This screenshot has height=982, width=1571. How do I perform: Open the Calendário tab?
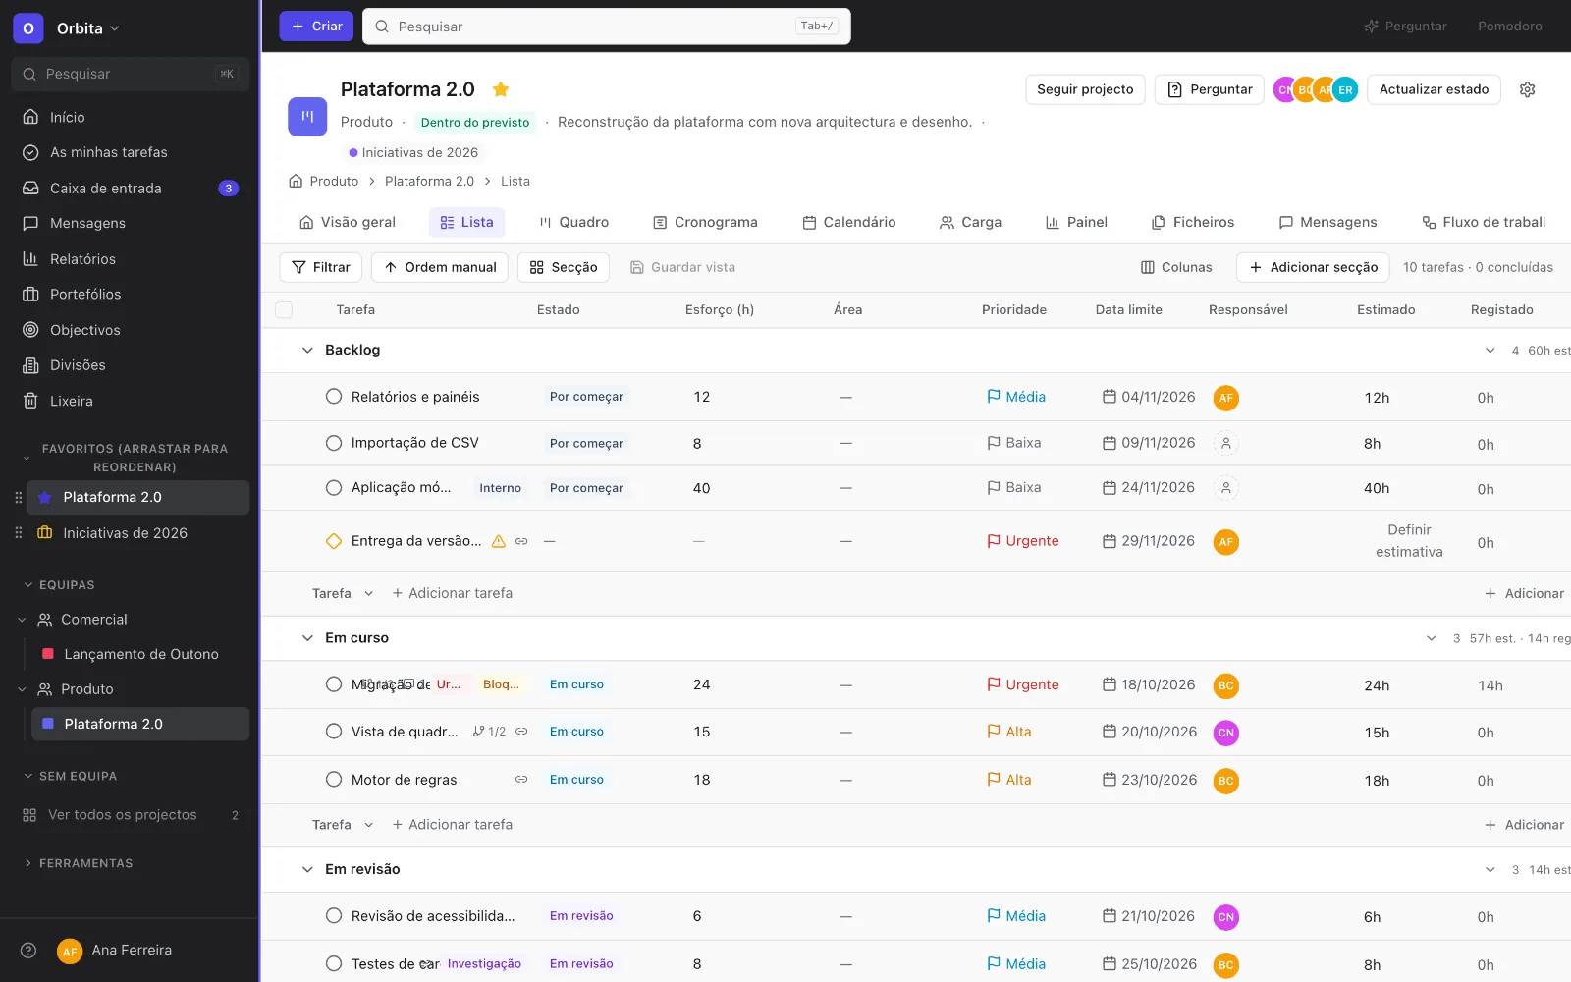coord(849,222)
